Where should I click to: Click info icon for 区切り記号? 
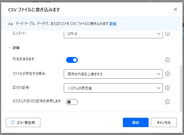tap(168, 88)
